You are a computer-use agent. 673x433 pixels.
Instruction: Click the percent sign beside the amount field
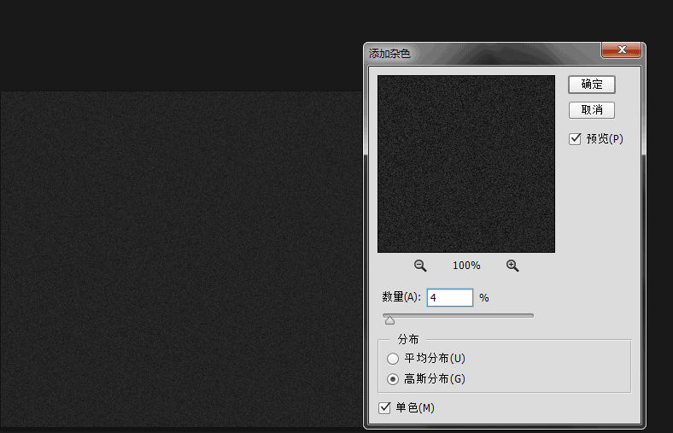coord(484,298)
